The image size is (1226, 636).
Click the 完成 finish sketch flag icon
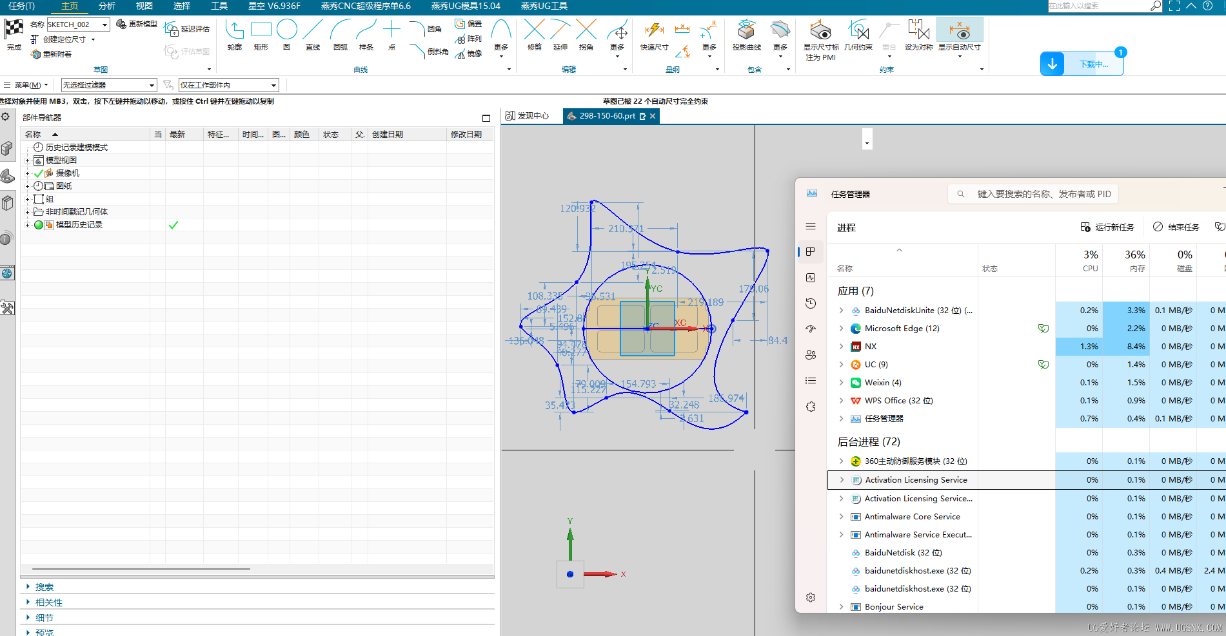tap(14, 30)
